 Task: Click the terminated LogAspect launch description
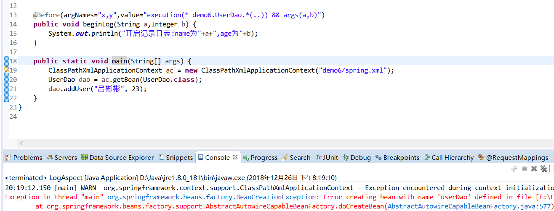[x=170, y=178]
